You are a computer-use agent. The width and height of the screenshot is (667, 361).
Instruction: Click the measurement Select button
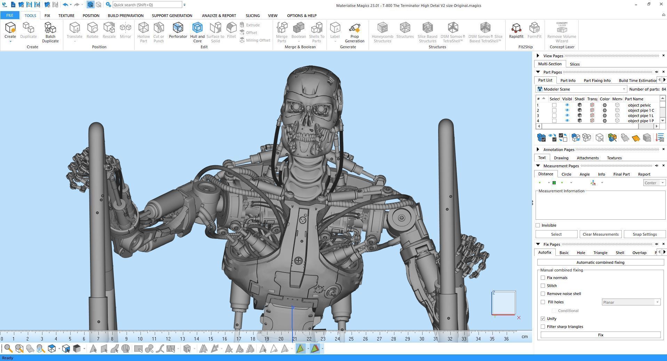(556, 234)
